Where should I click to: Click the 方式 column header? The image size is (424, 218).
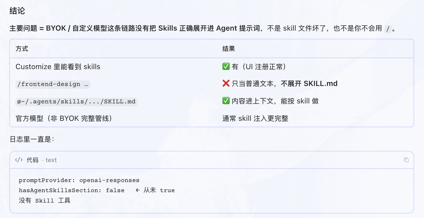(22, 49)
